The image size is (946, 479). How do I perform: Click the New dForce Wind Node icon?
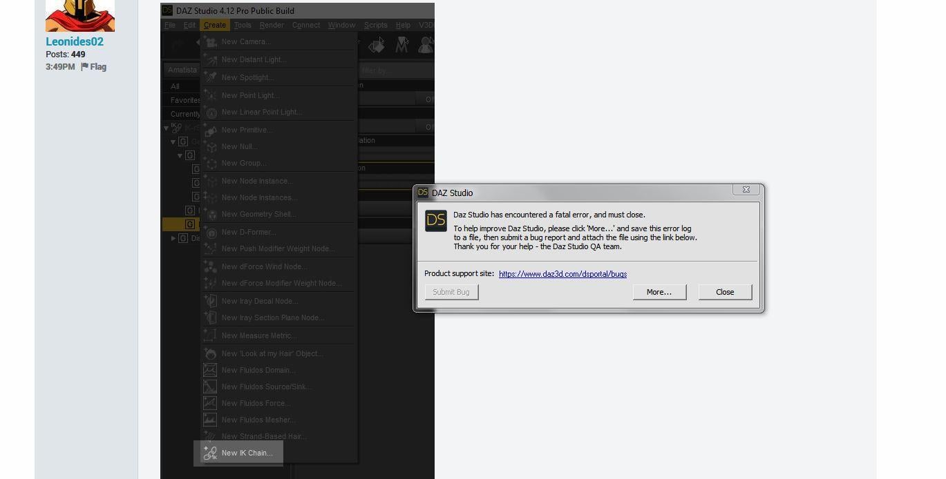click(x=211, y=266)
